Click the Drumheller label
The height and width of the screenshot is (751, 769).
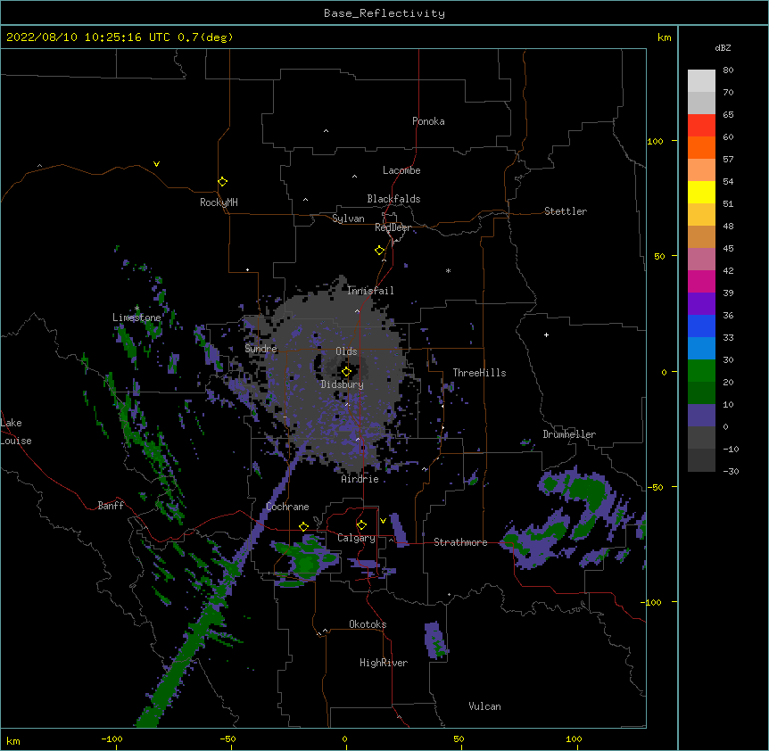point(569,434)
